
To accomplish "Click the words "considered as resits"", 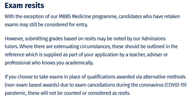I will point(109,93).
